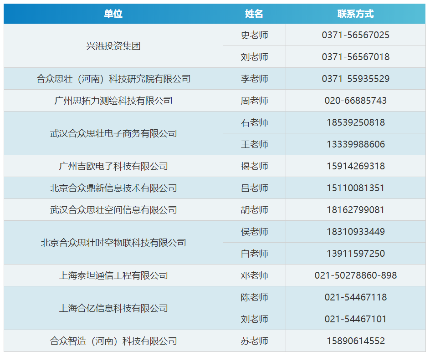The height and width of the screenshot is (356, 430).
Task: Select the 侯老师 name cell
Action: click(254, 232)
